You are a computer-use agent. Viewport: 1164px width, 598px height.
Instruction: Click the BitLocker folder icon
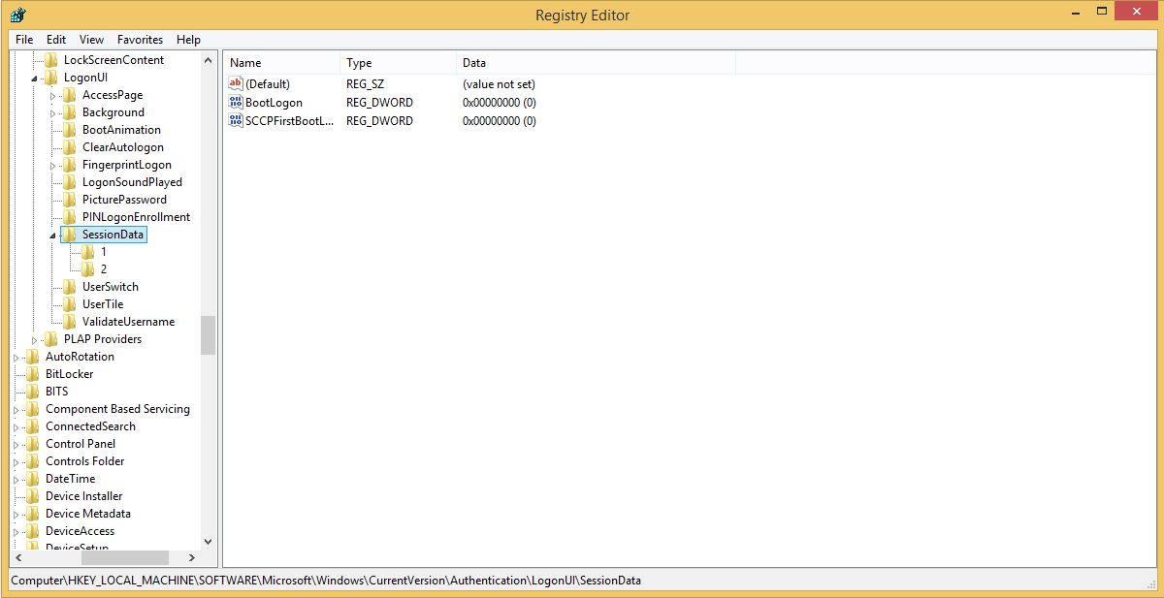(33, 374)
